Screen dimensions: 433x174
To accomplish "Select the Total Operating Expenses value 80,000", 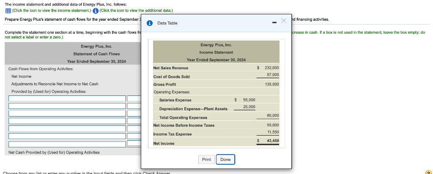I will pos(273,116).
